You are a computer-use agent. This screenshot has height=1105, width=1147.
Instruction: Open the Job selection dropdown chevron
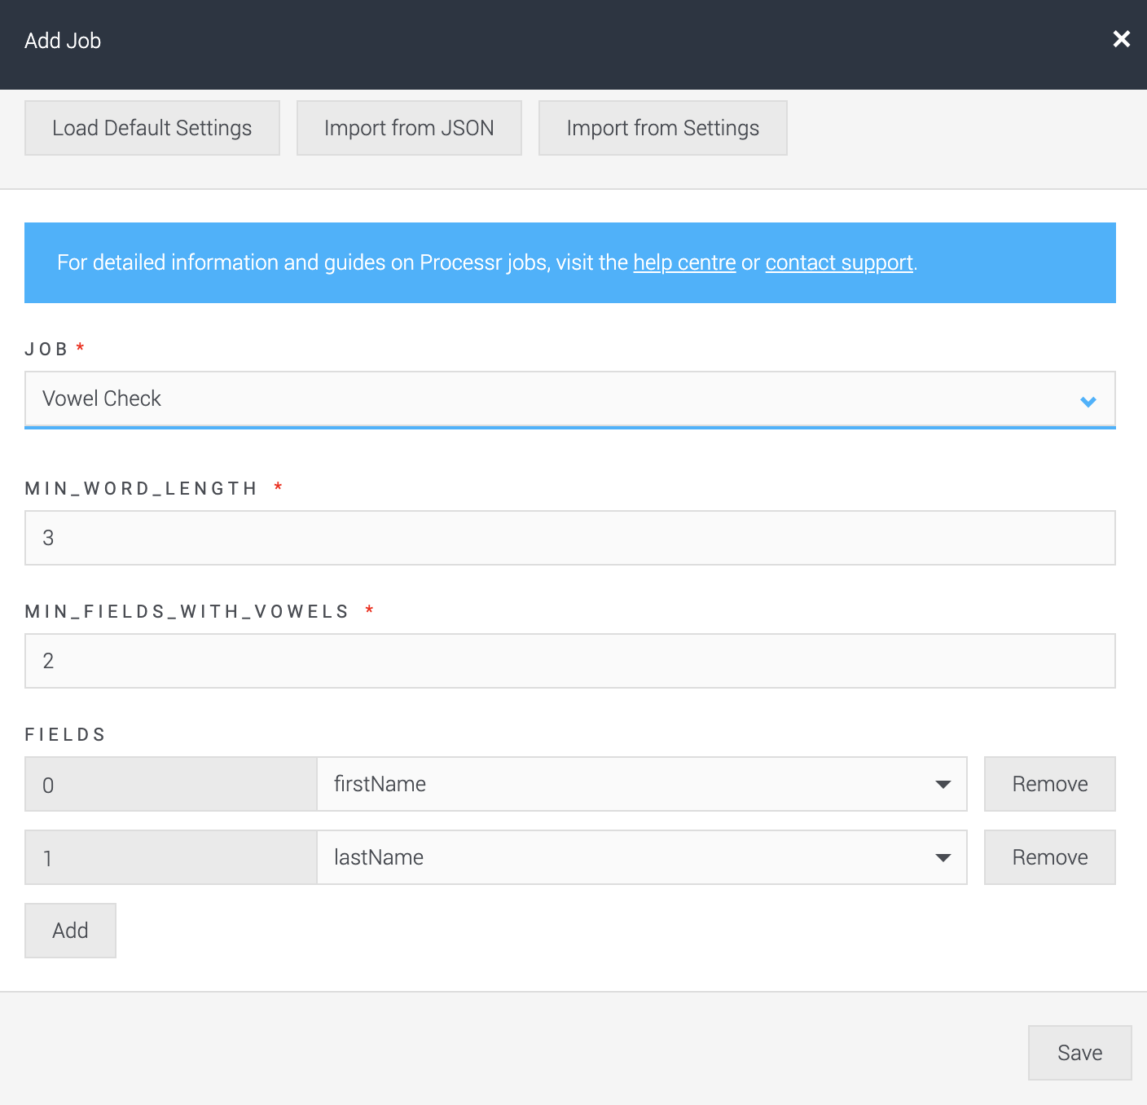coord(1087,401)
